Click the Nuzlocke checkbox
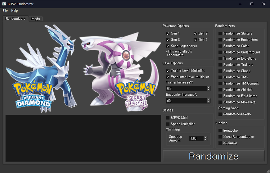This screenshot has width=270, height=173. [x=220, y=143]
